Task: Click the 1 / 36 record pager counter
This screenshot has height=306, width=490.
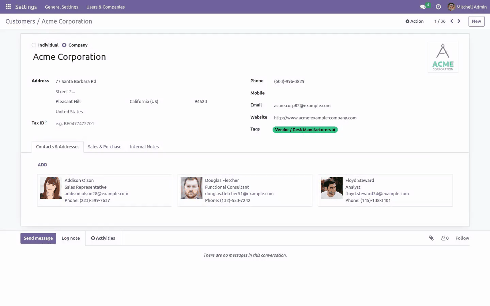Action: [x=440, y=21]
